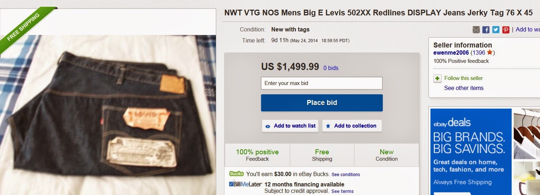Image resolution: width=540 pixels, height=195 pixels.
Task: View the seller's See other items link
Action: [x=464, y=88]
